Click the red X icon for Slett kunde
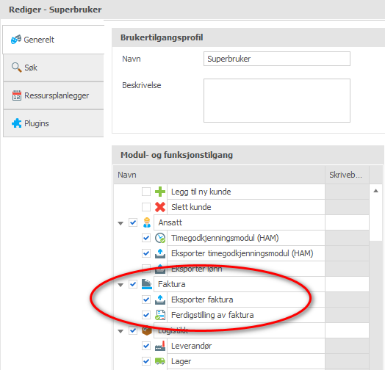The width and height of the screenshot is (385, 370). tap(160, 207)
